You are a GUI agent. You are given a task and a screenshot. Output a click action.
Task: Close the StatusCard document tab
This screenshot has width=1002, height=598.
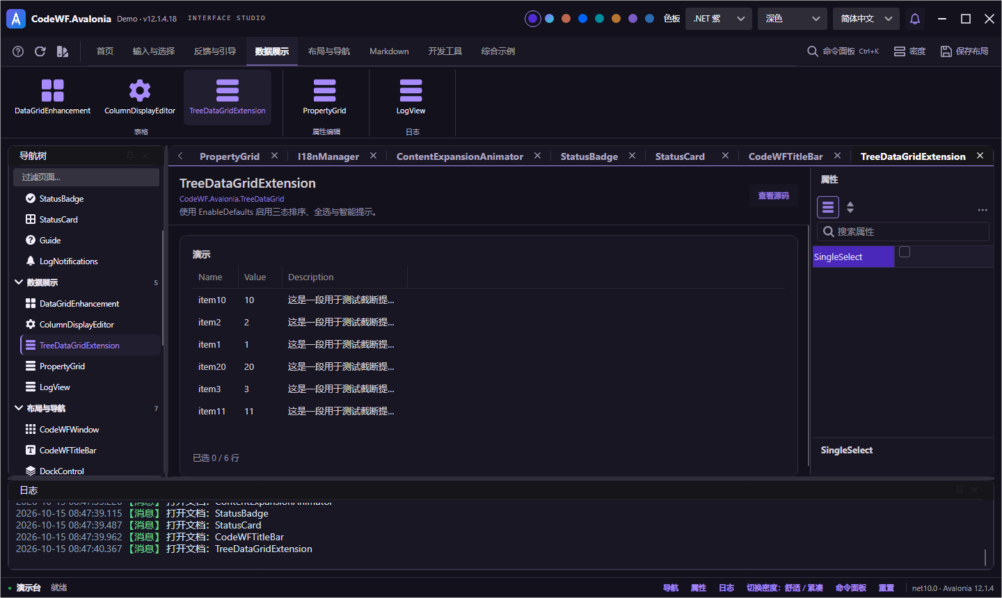click(725, 156)
